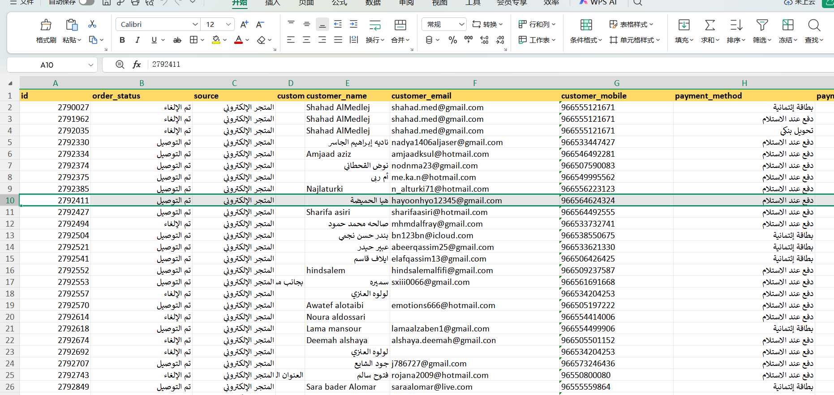This screenshot has height=395, width=834.
Task: Click the Copy icon under Cut
Action: pos(93,40)
